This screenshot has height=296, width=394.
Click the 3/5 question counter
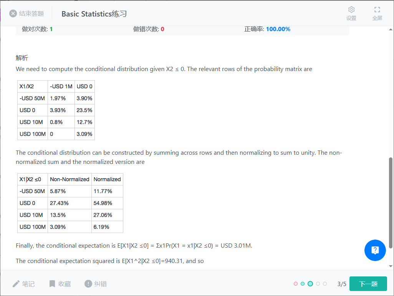coord(342,284)
